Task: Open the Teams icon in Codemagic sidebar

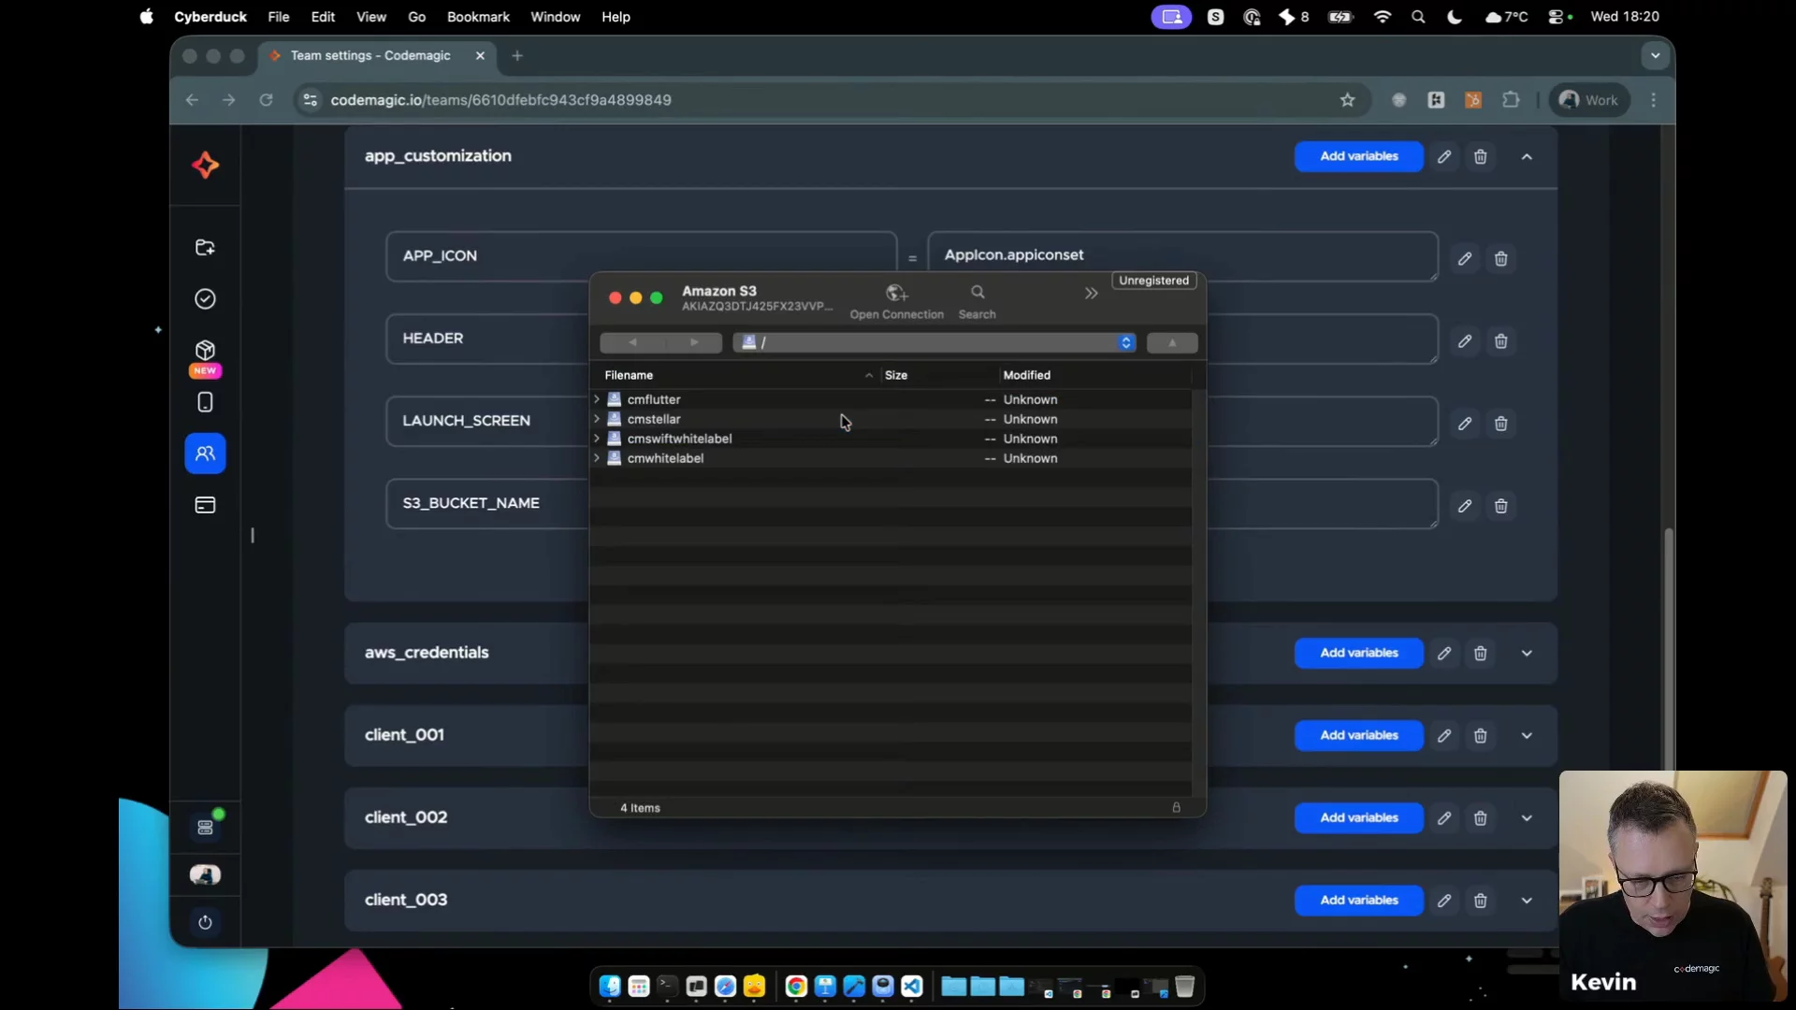Action: [x=205, y=454]
